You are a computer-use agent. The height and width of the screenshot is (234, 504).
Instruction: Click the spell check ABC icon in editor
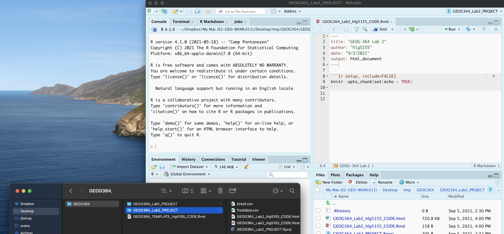click(356, 29)
